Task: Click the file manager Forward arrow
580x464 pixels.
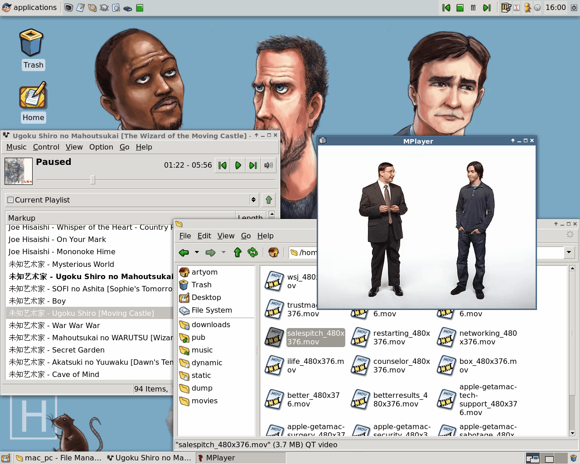Action: 210,252
